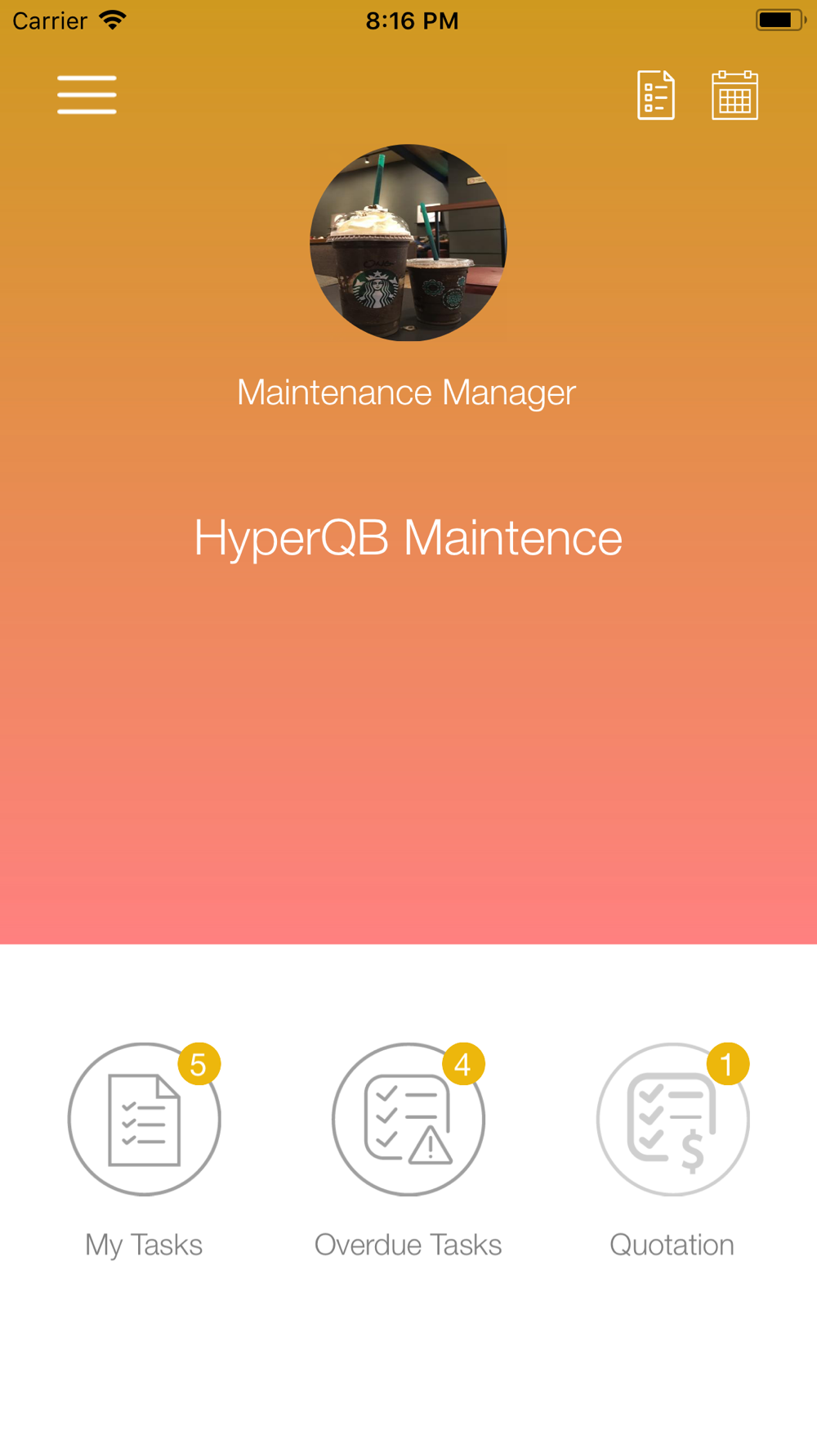Tap the Maintenance Manager title

(407, 393)
